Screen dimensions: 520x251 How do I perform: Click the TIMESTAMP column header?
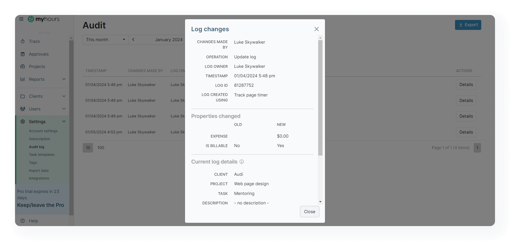tap(96, 71)
